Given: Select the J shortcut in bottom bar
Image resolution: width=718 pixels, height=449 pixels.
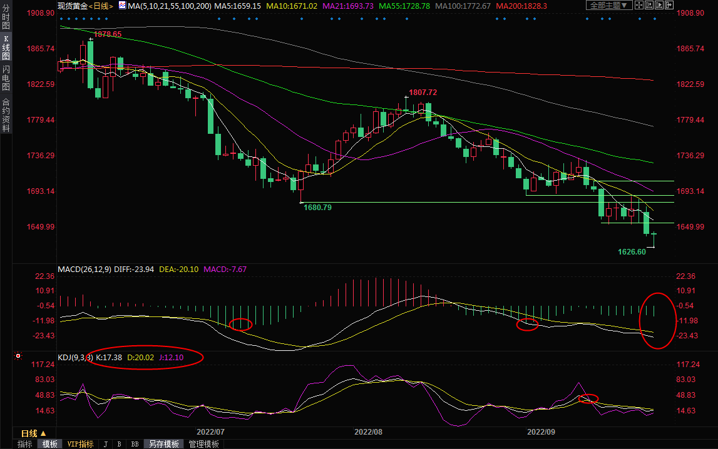Looking at the screenshot, I should click(105, 444).
